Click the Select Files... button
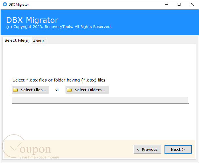The image size is (199, 163). click(x=31, y=90)
